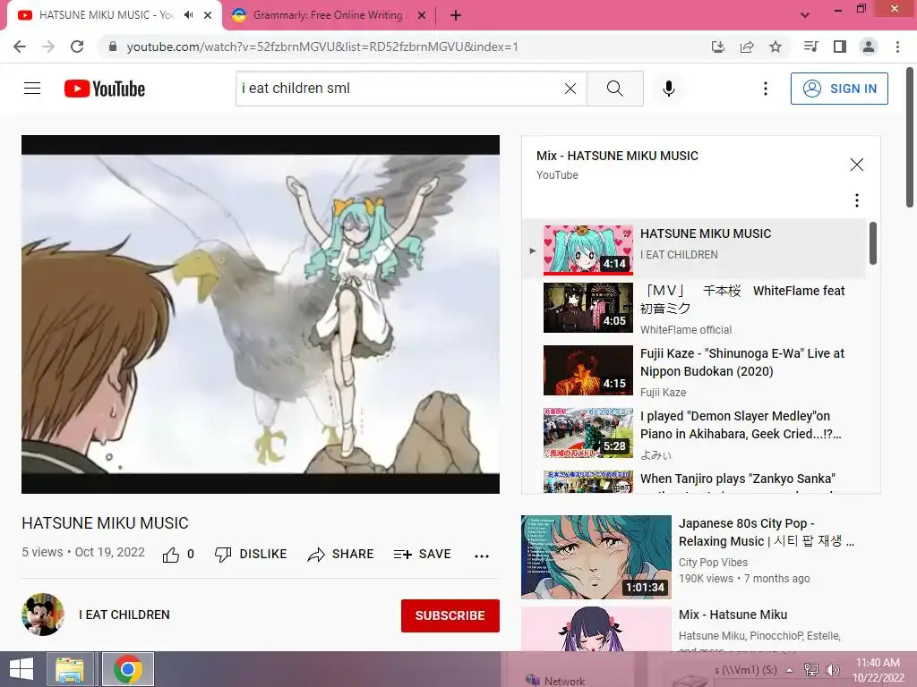
Task: Click the padlock site info icon
Action: click(113, 47)
